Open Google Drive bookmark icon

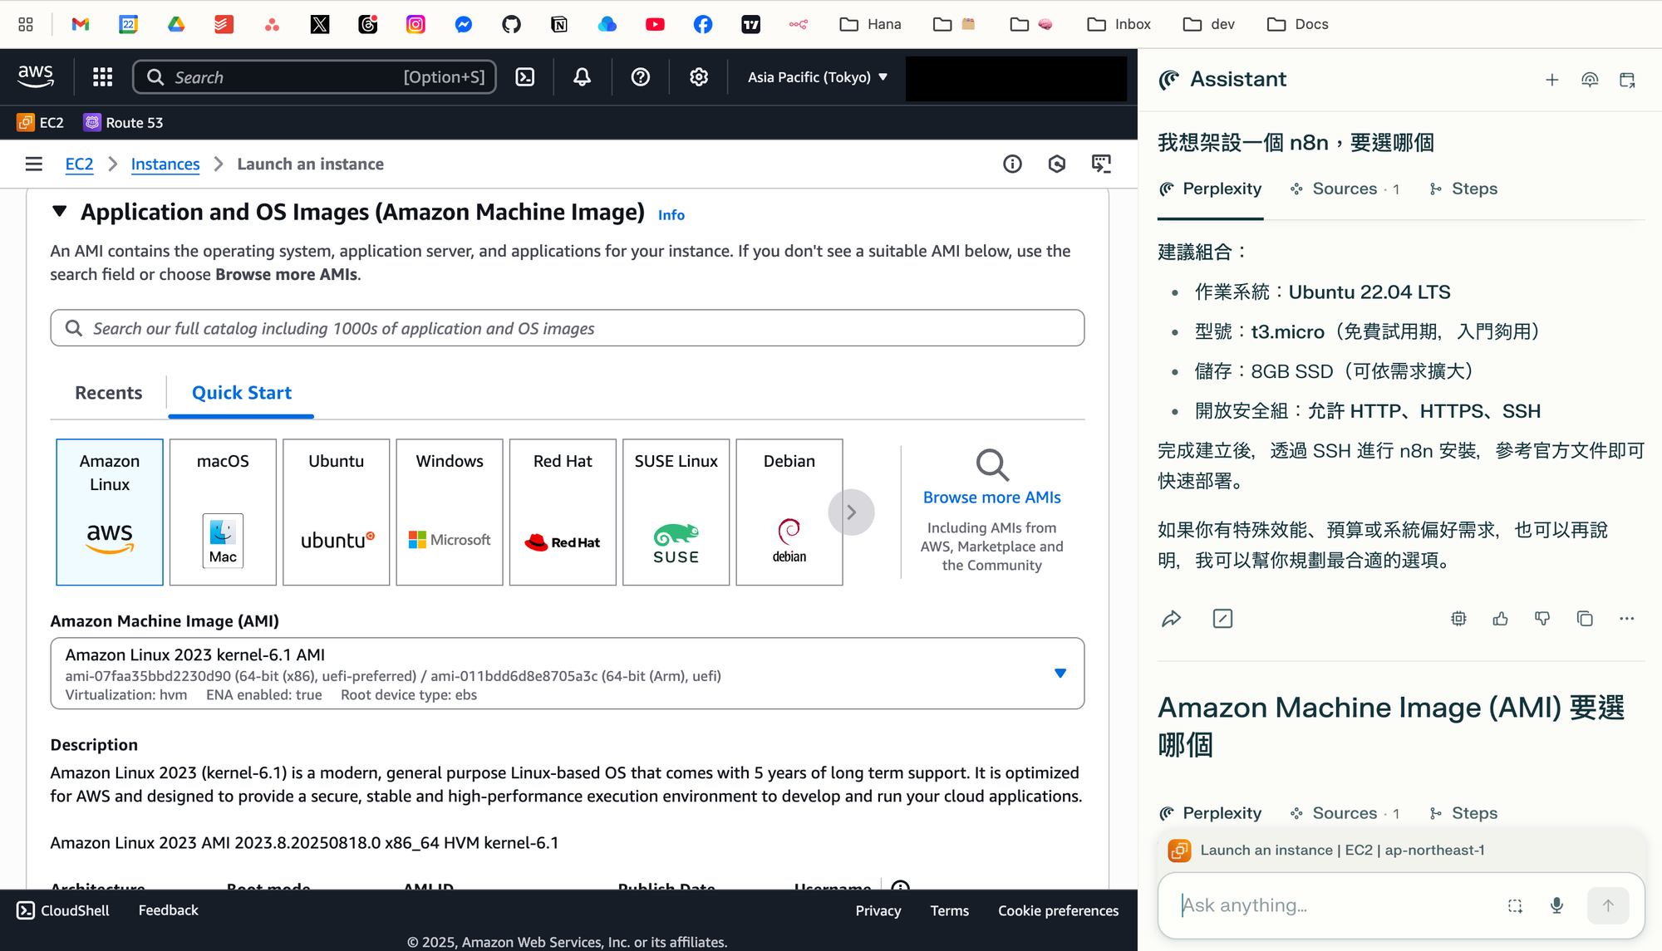176,24
